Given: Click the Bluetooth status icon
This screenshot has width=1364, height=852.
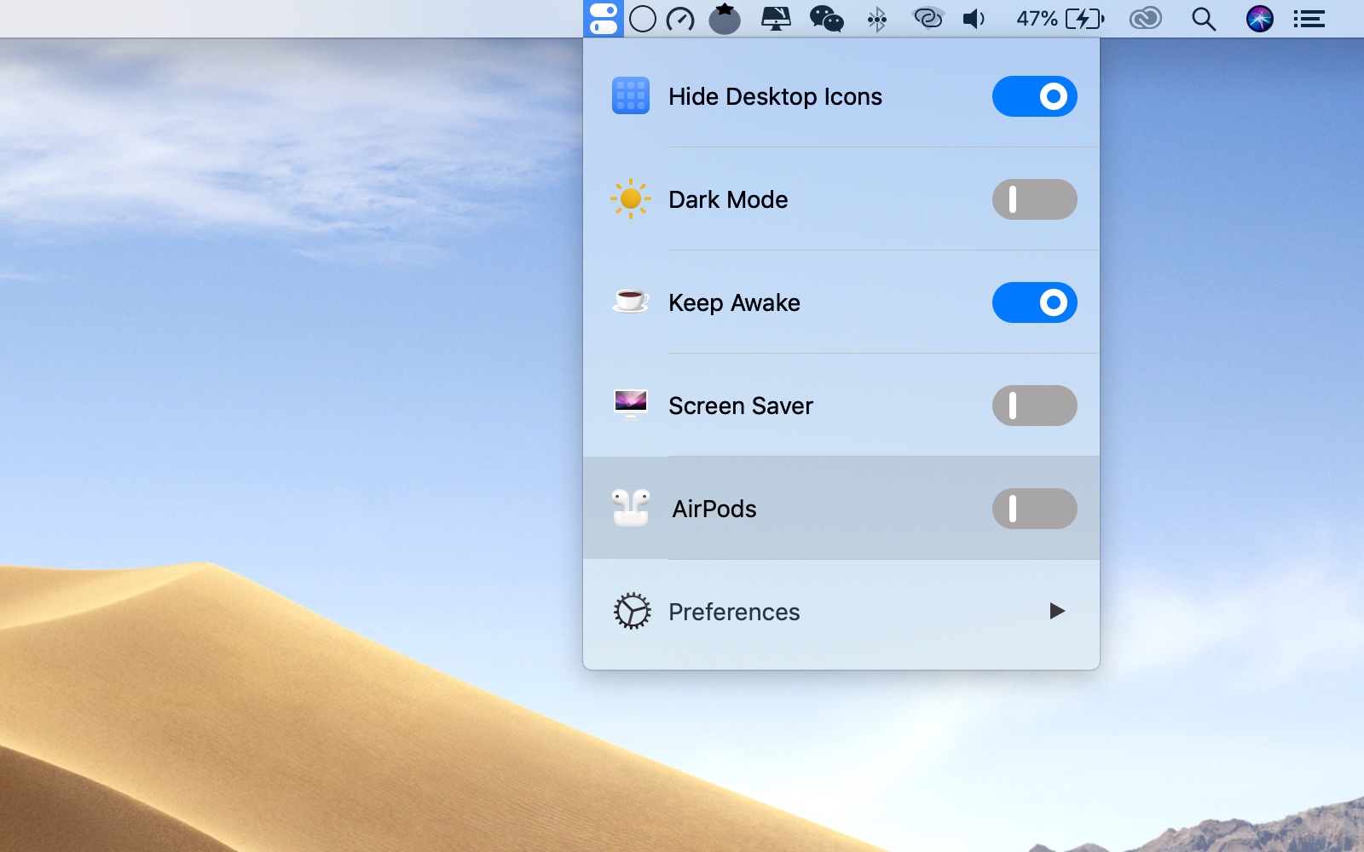Looking at the screenshot, I should point(876,19).
